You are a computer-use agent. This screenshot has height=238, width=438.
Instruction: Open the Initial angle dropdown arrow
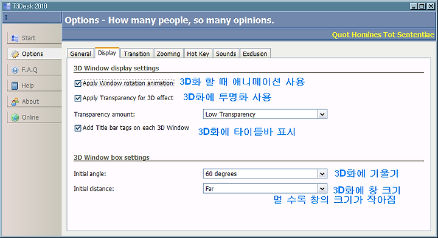(x=322, y=174)
